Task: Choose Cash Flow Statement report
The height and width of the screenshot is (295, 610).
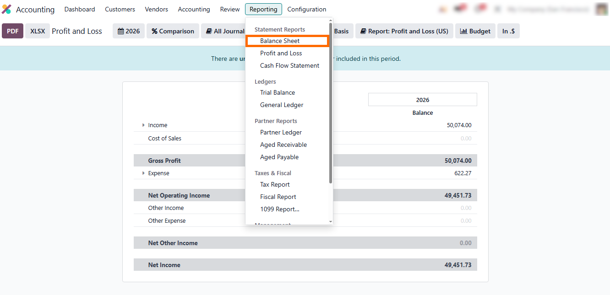Action: [x=289, y=65]
